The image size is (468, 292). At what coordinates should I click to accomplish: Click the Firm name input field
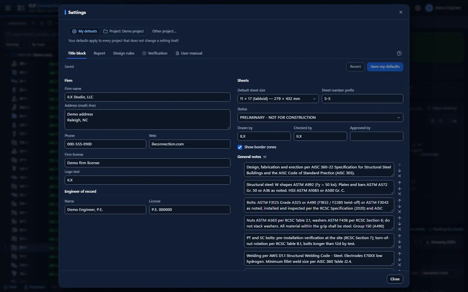[x=147, y=97]
